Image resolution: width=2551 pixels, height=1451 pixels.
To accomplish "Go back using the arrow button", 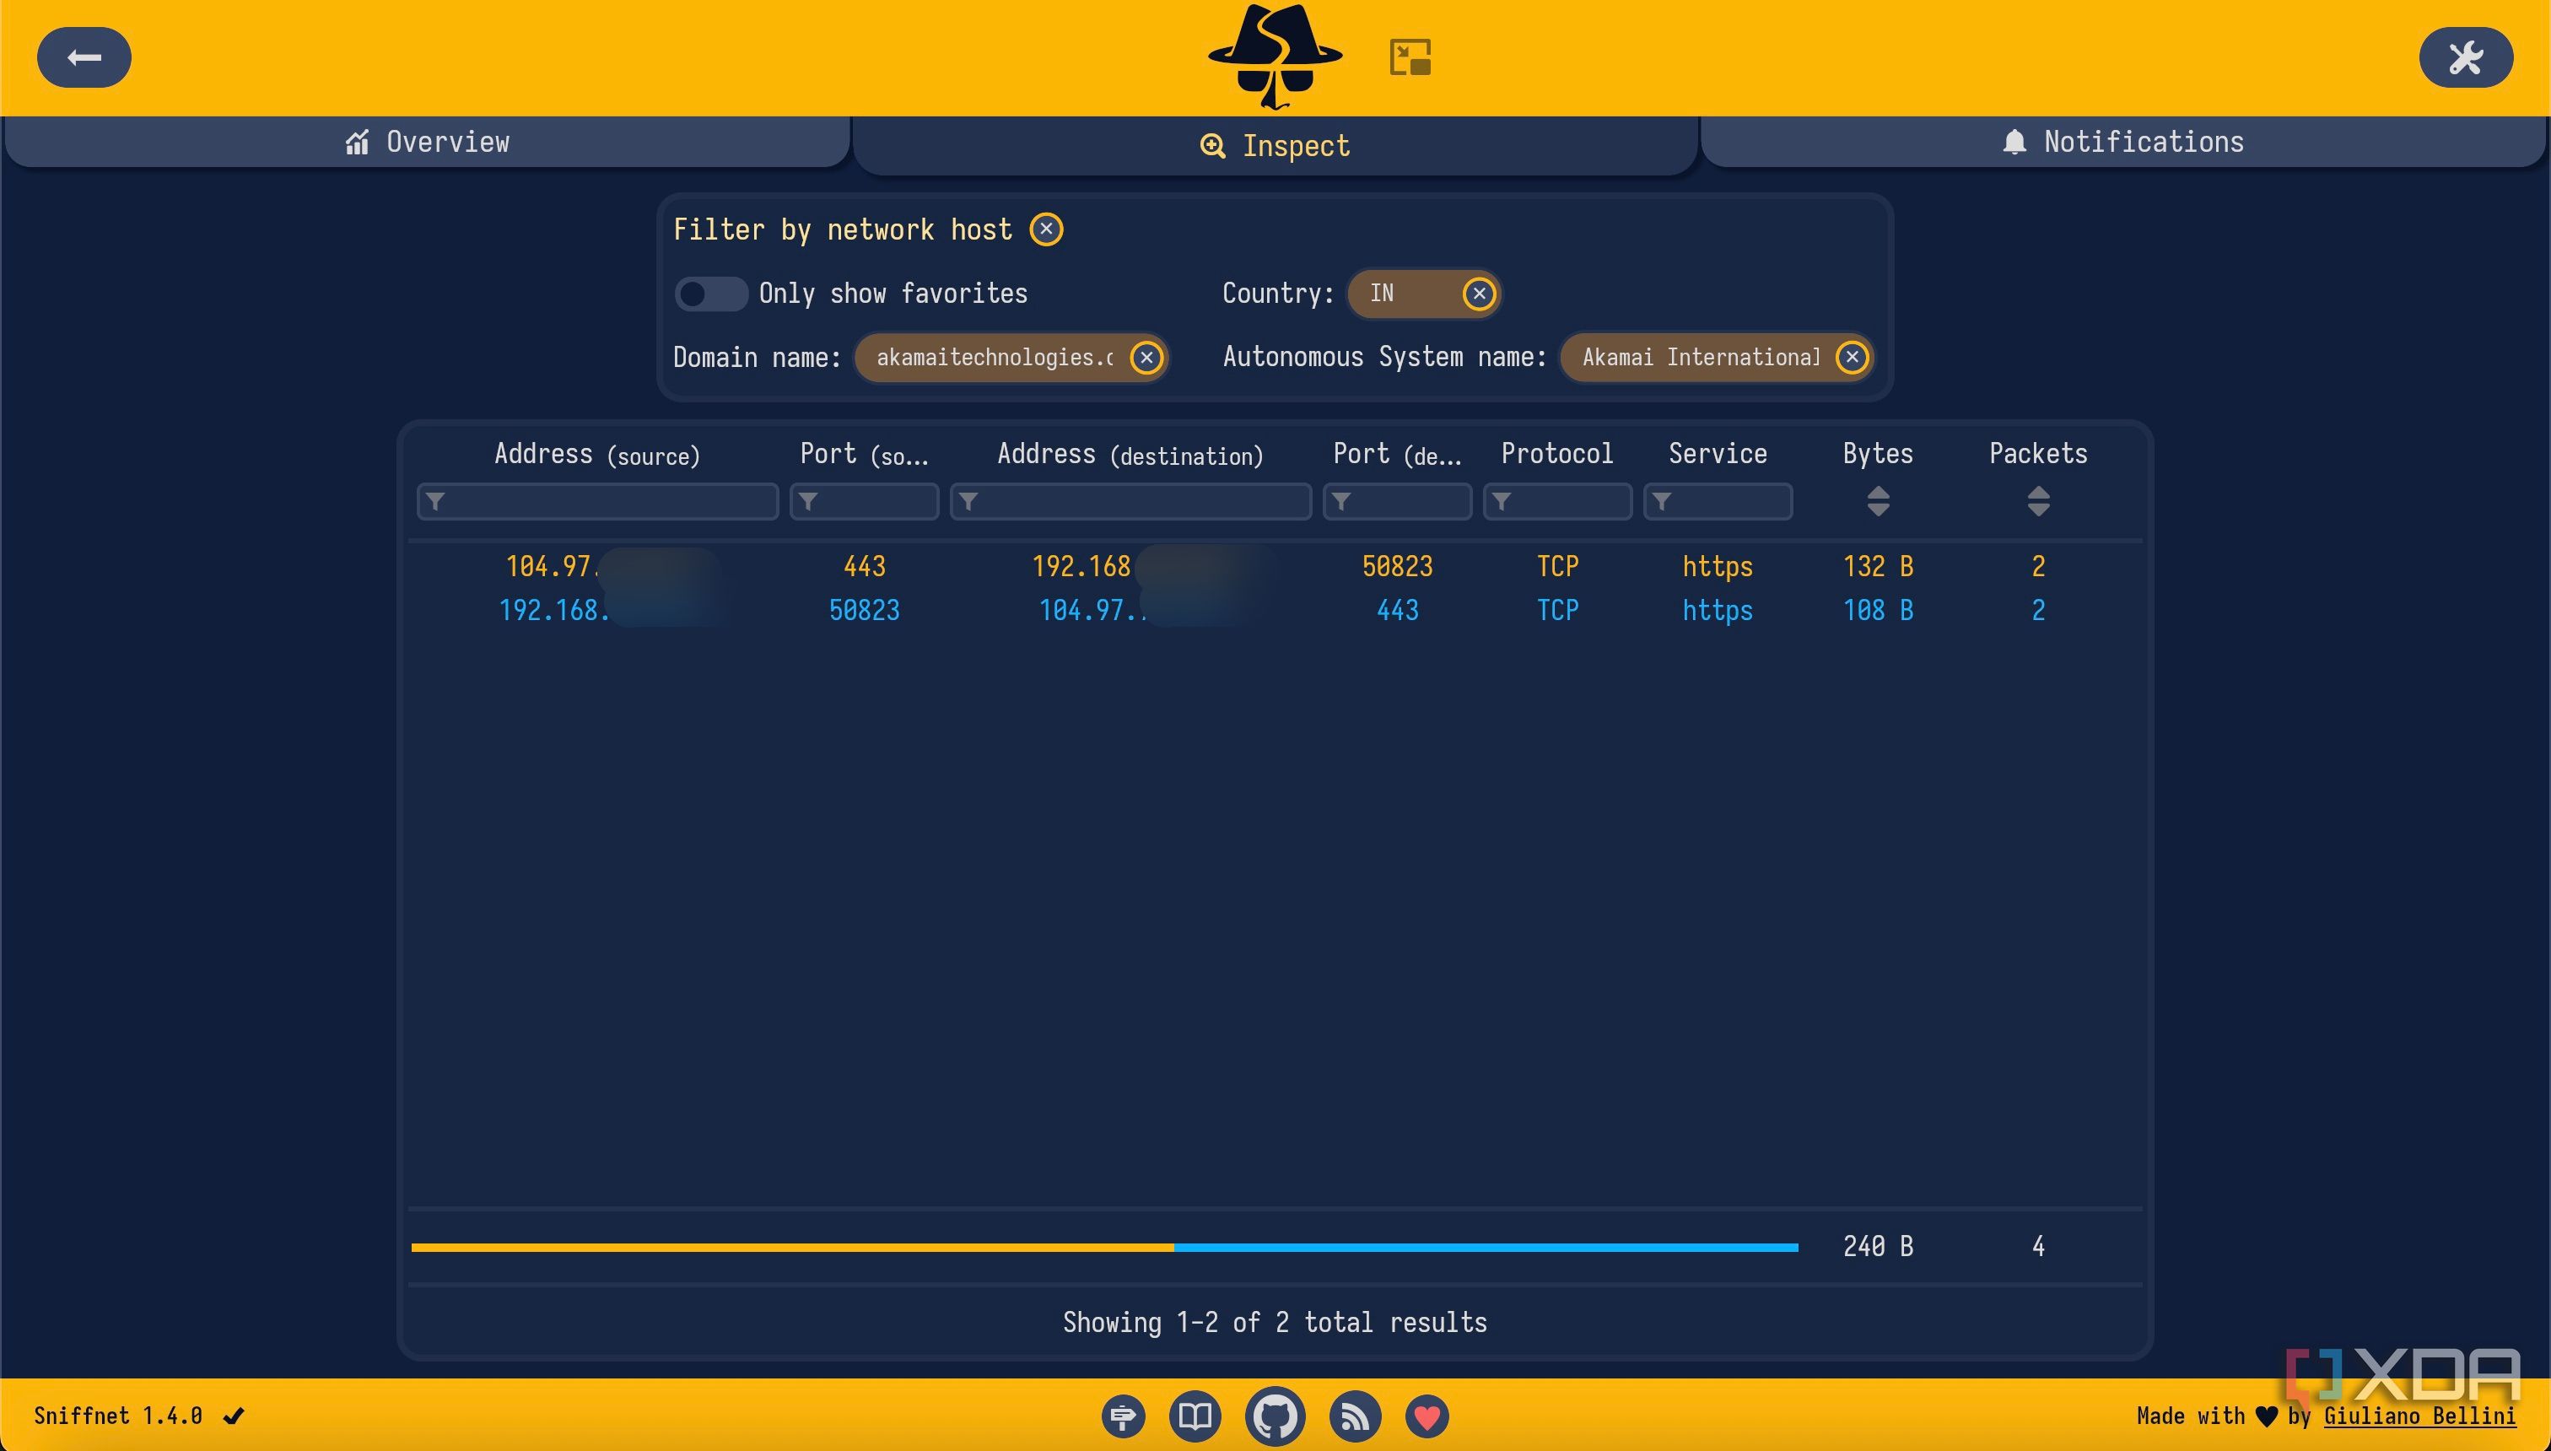I will [x=84, y=58].
